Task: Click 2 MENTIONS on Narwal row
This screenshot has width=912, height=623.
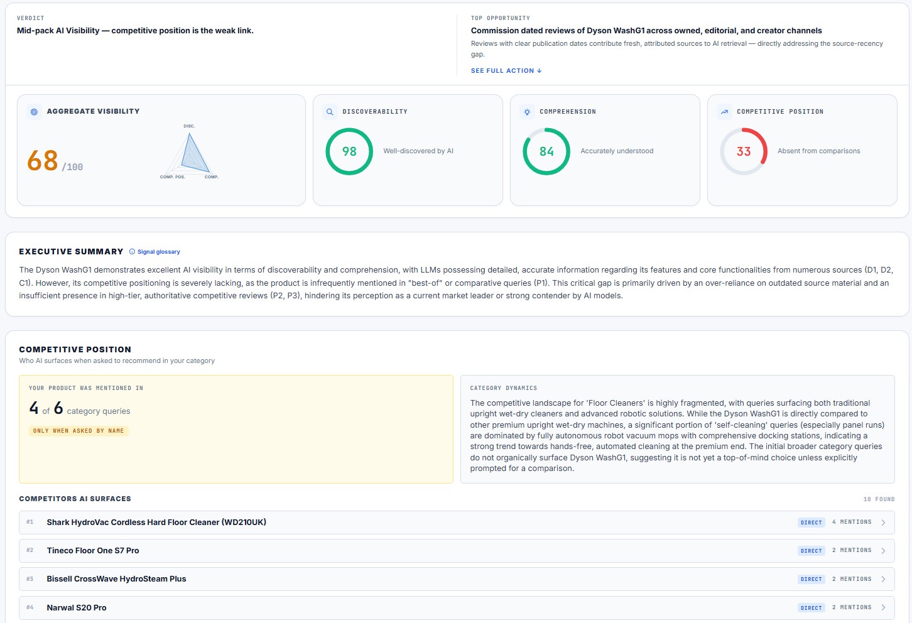Action: (x=852, y=607)
